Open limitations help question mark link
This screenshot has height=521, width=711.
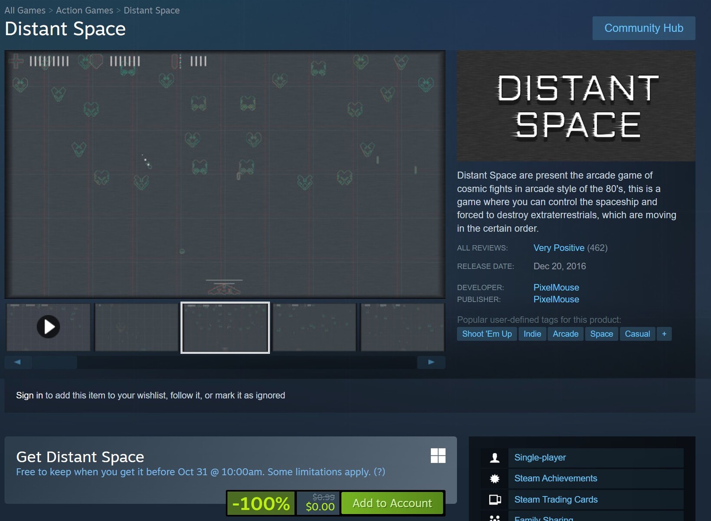point(379,472)
